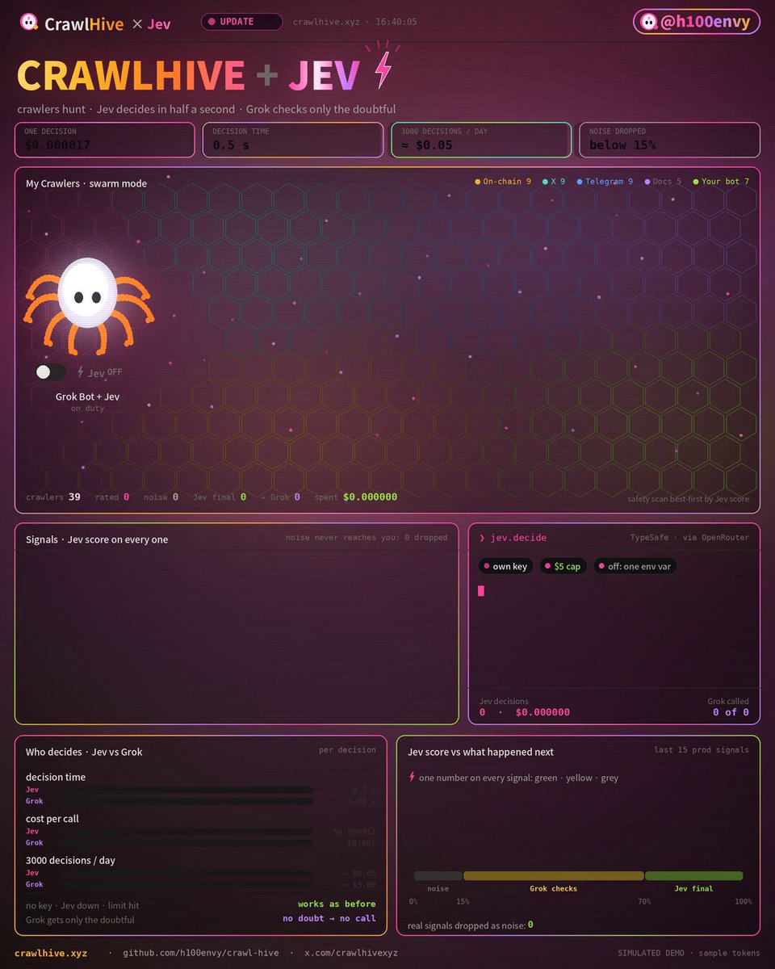Click the TypeSafe · via OpenRouter label

689,538
